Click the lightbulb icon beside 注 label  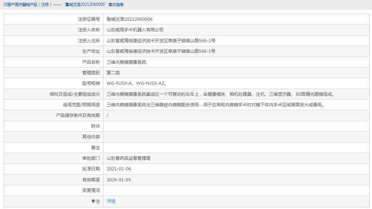93,201
